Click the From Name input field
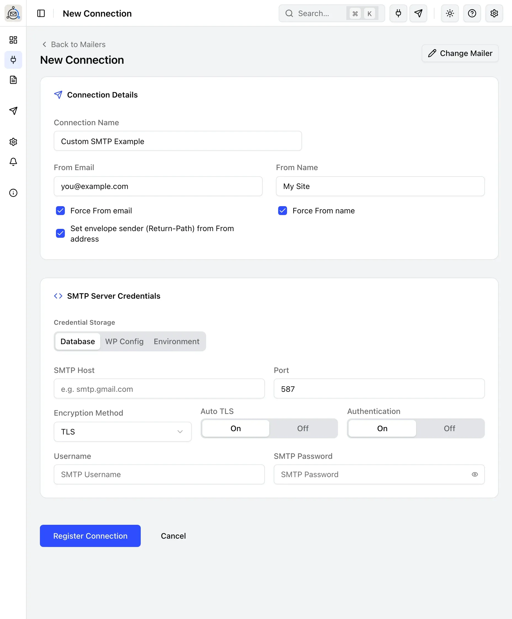Image resolution: width=512 pixels, height=619 pixels. coord(380,186)
